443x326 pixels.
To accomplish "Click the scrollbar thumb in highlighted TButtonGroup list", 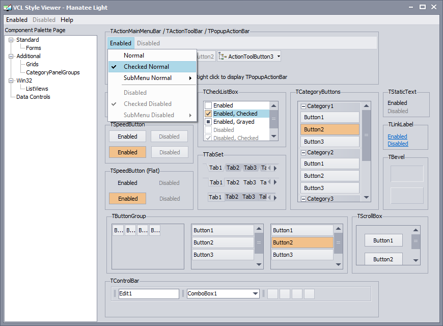I will pyautogui.click(x=338, y=243).
